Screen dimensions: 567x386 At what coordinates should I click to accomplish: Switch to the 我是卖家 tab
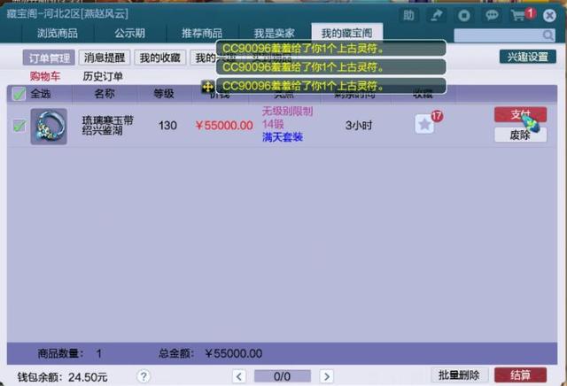click(274, 34)
